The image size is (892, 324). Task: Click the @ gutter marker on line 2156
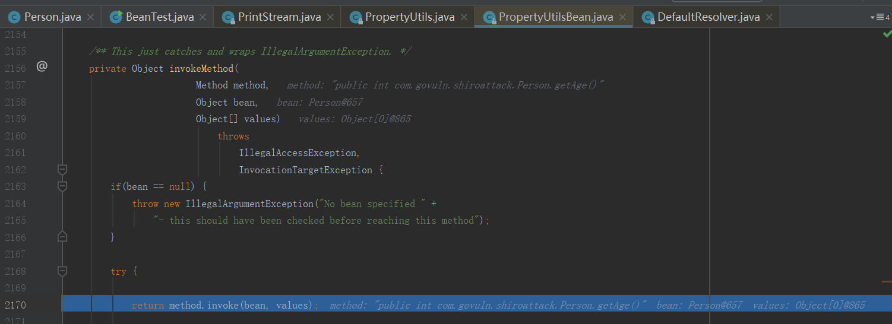(x=42, y=66)
